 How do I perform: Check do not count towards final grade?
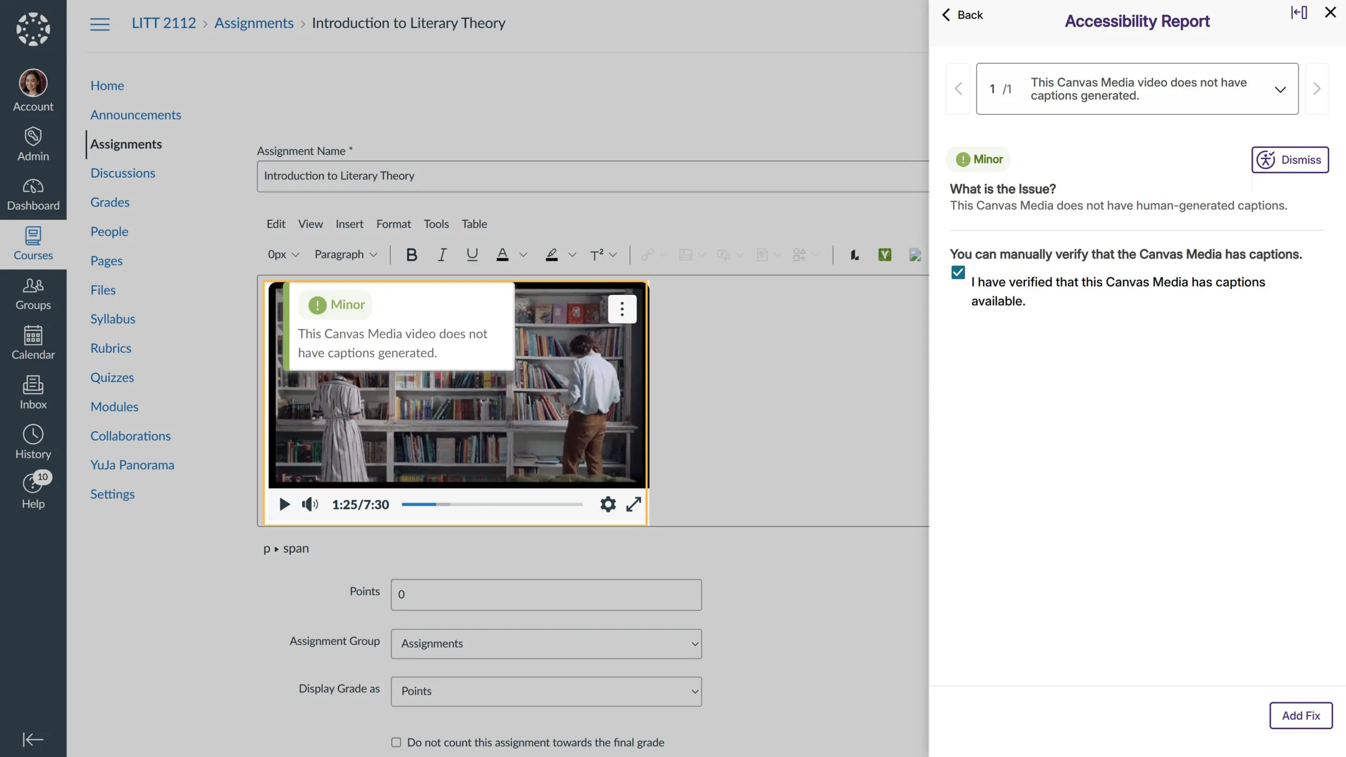(x=396, y=742)
